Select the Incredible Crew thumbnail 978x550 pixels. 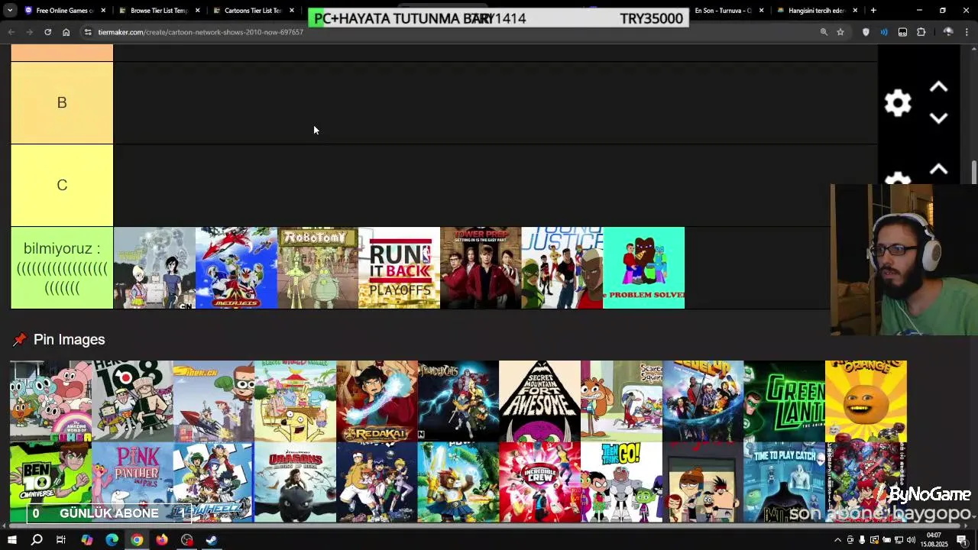tap(539, 482)
